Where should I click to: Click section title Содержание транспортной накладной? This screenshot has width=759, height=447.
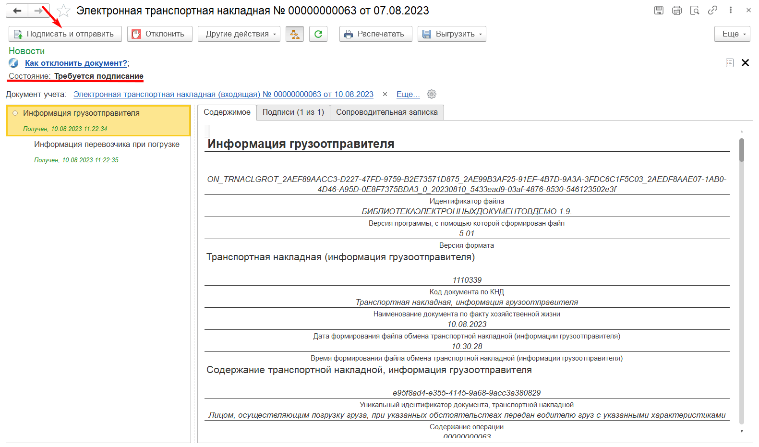[369, 370]
